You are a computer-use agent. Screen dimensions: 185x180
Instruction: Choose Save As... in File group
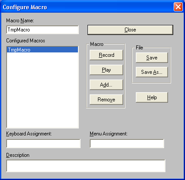tap(152, 72)
